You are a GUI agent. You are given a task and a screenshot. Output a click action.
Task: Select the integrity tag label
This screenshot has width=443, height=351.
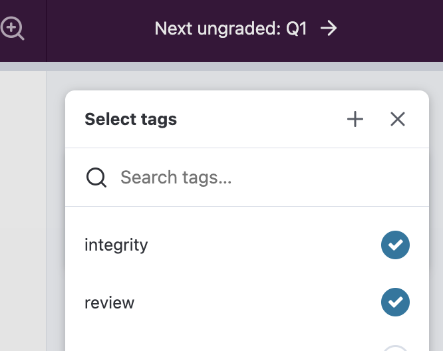[116, 245]
